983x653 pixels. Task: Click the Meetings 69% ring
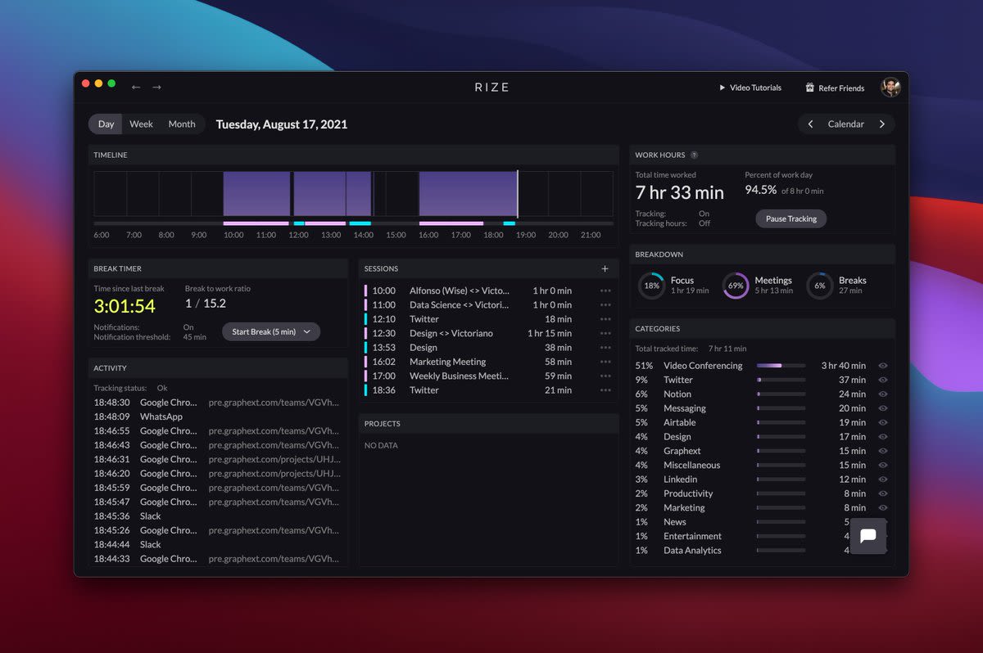coord(736,286)
